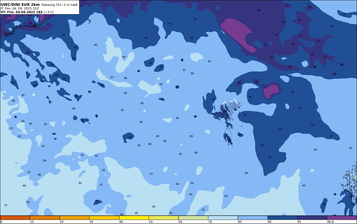Screen dimensions: 357x224
Task: Click the 'IT: Fim. 04. 09. 2025 15Z' line
Action: 20,8
